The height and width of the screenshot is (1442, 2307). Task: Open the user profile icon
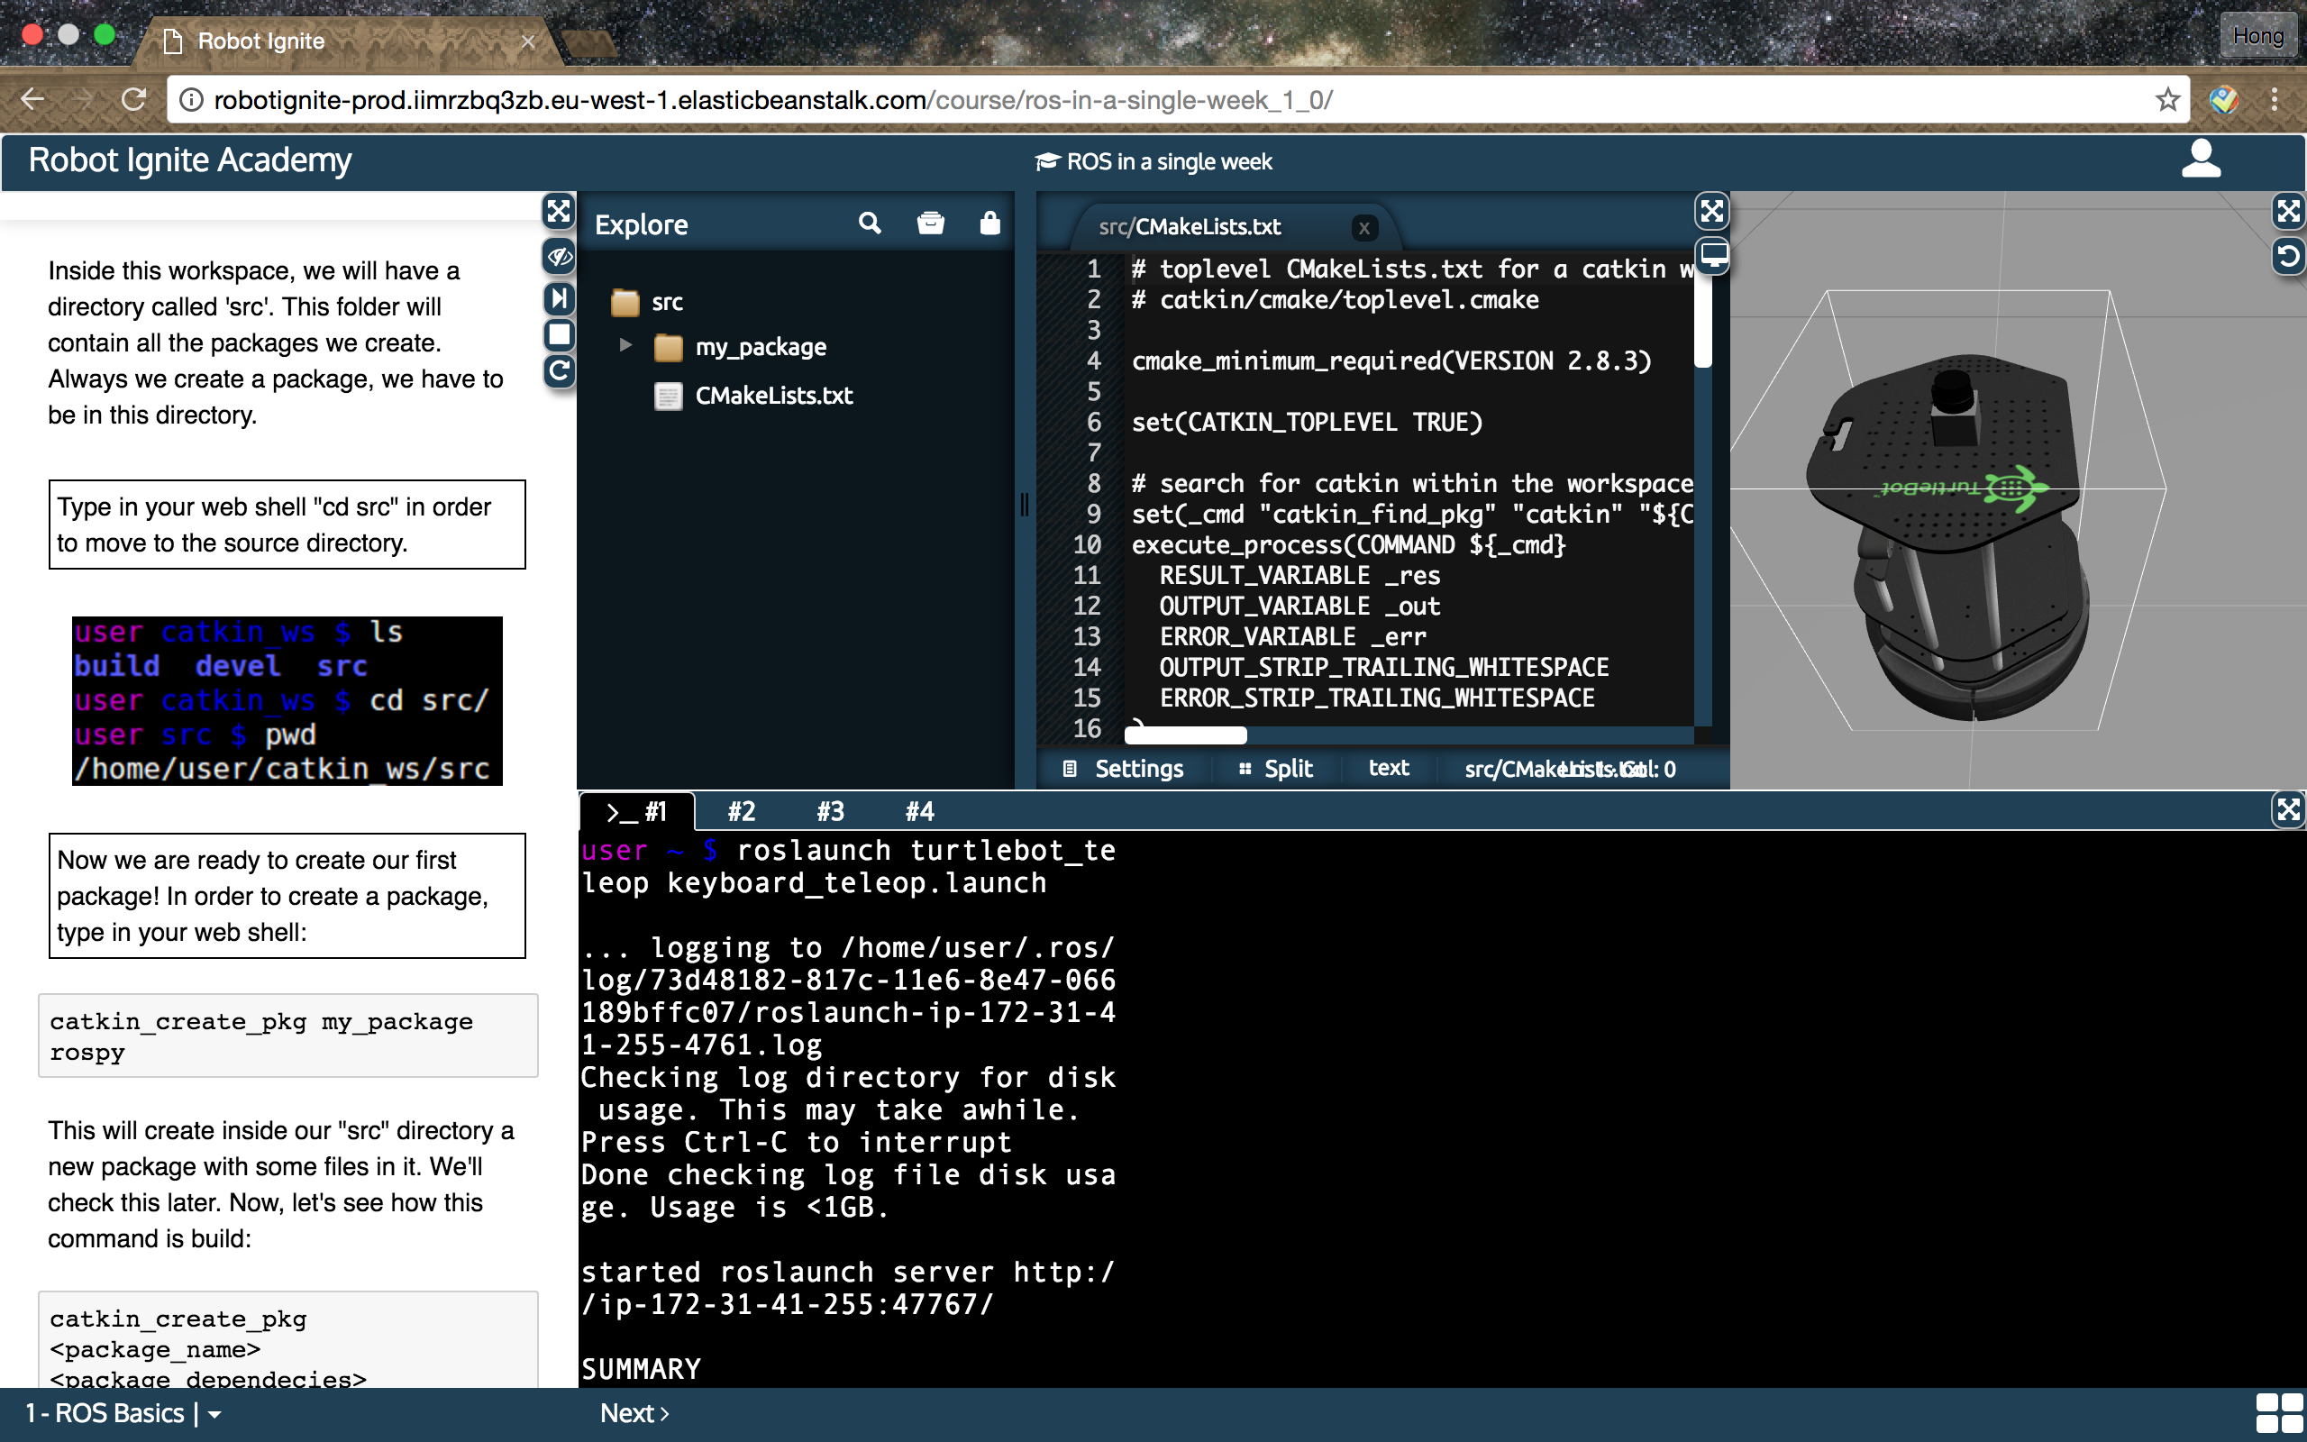2202,160
